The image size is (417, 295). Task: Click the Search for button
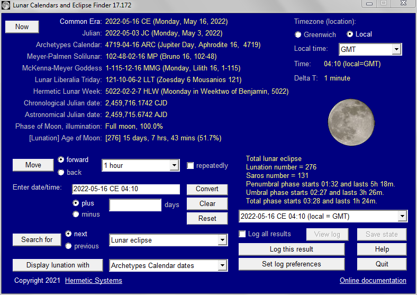(x=37, y=239)
